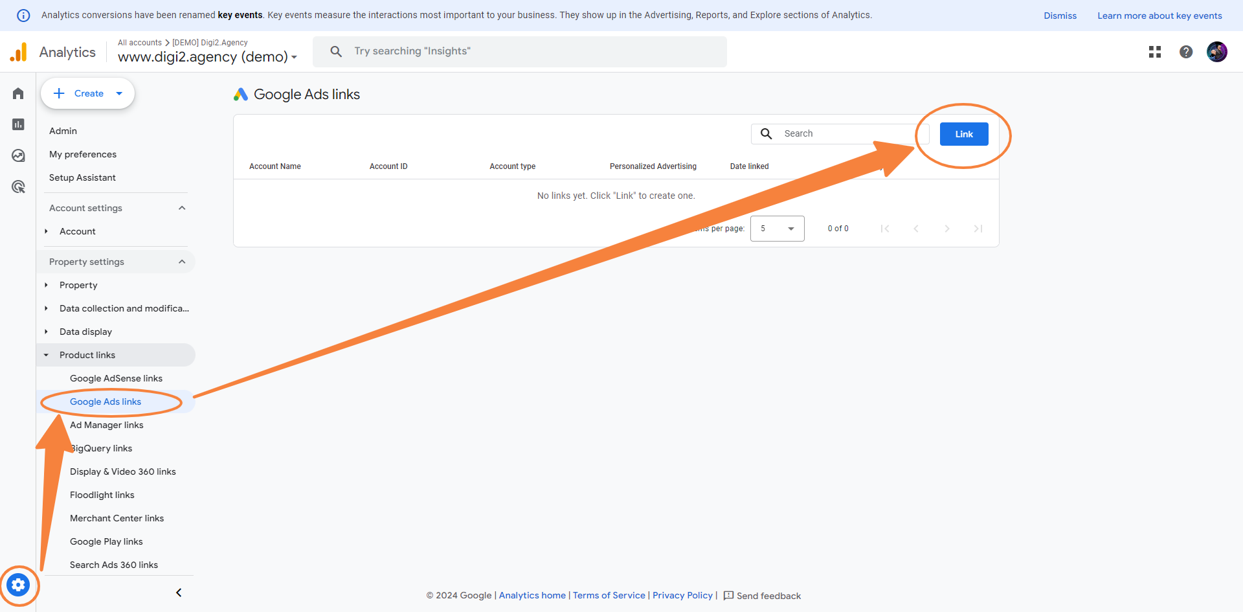The image size is (1243, 612).
Task: Open the Google apps grid icon
Action: point(1155,52)
